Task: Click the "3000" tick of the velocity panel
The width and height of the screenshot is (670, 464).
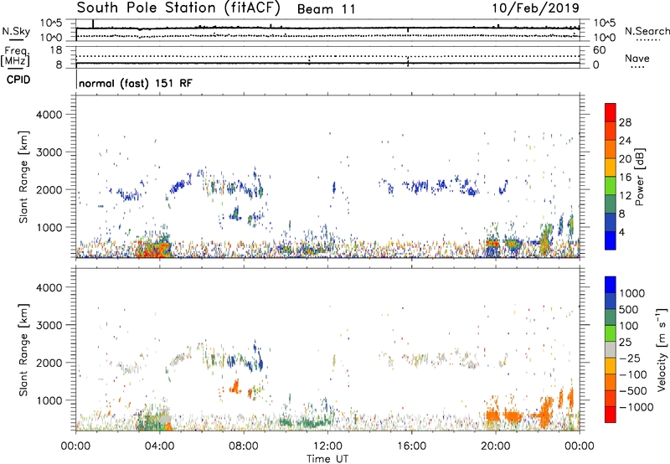Action: 49,325
